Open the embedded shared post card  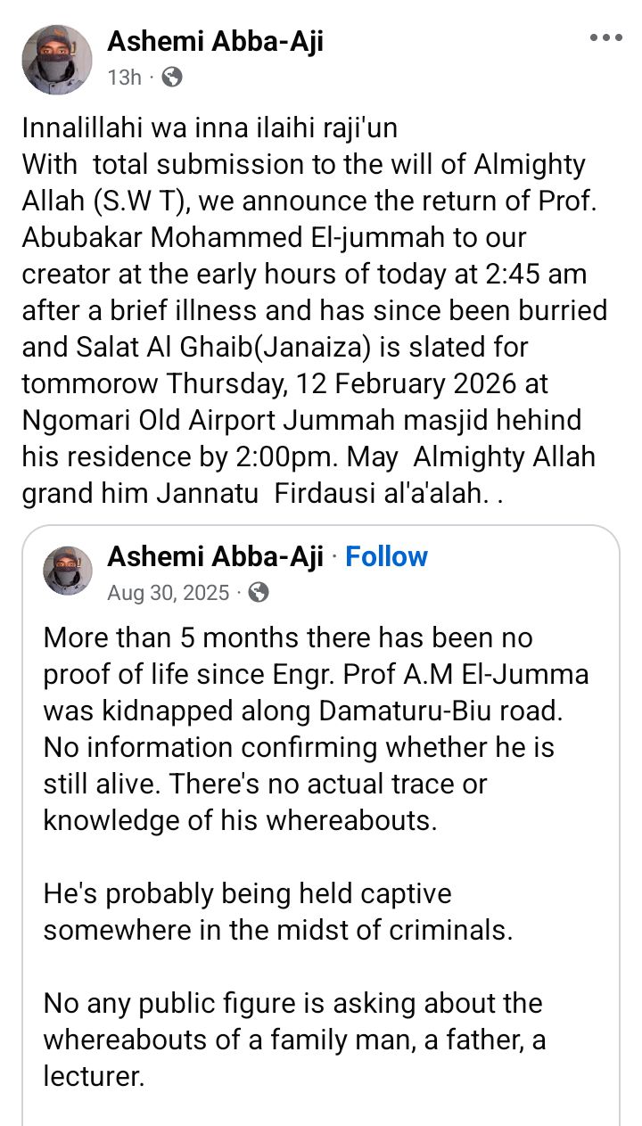(321, 802)
